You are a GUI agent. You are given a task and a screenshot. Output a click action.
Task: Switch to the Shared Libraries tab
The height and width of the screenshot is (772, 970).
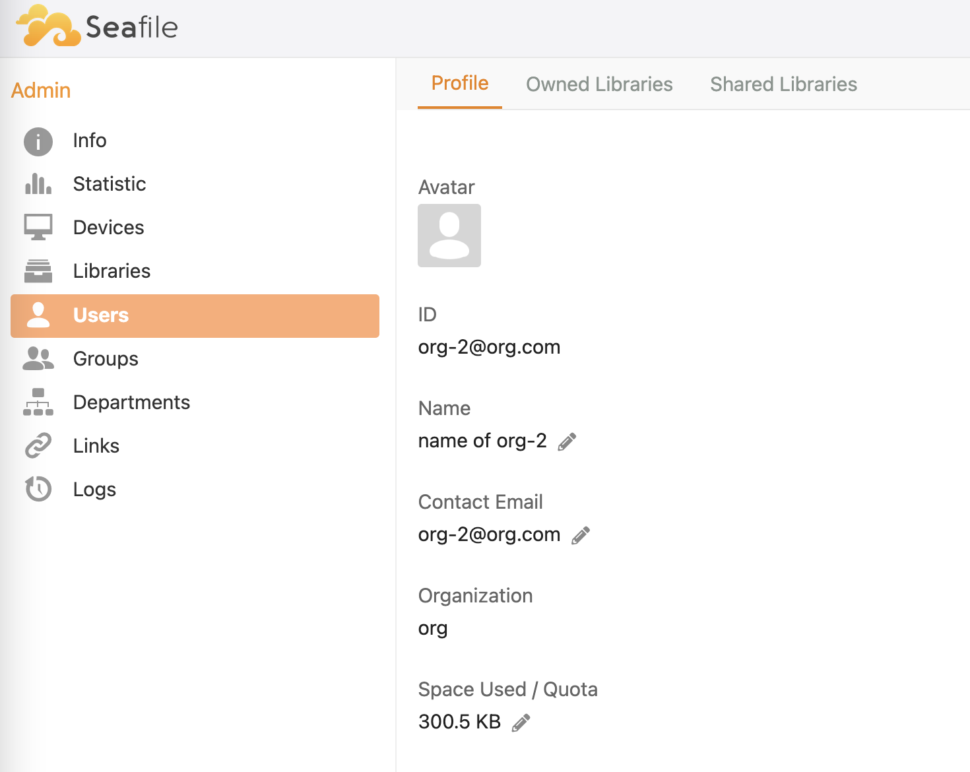[x=783, y=84]
